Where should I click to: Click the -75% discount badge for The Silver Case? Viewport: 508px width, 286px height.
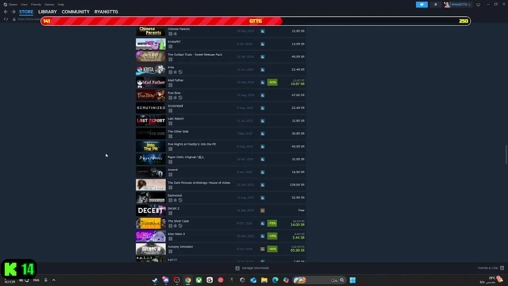pos(272,223)
